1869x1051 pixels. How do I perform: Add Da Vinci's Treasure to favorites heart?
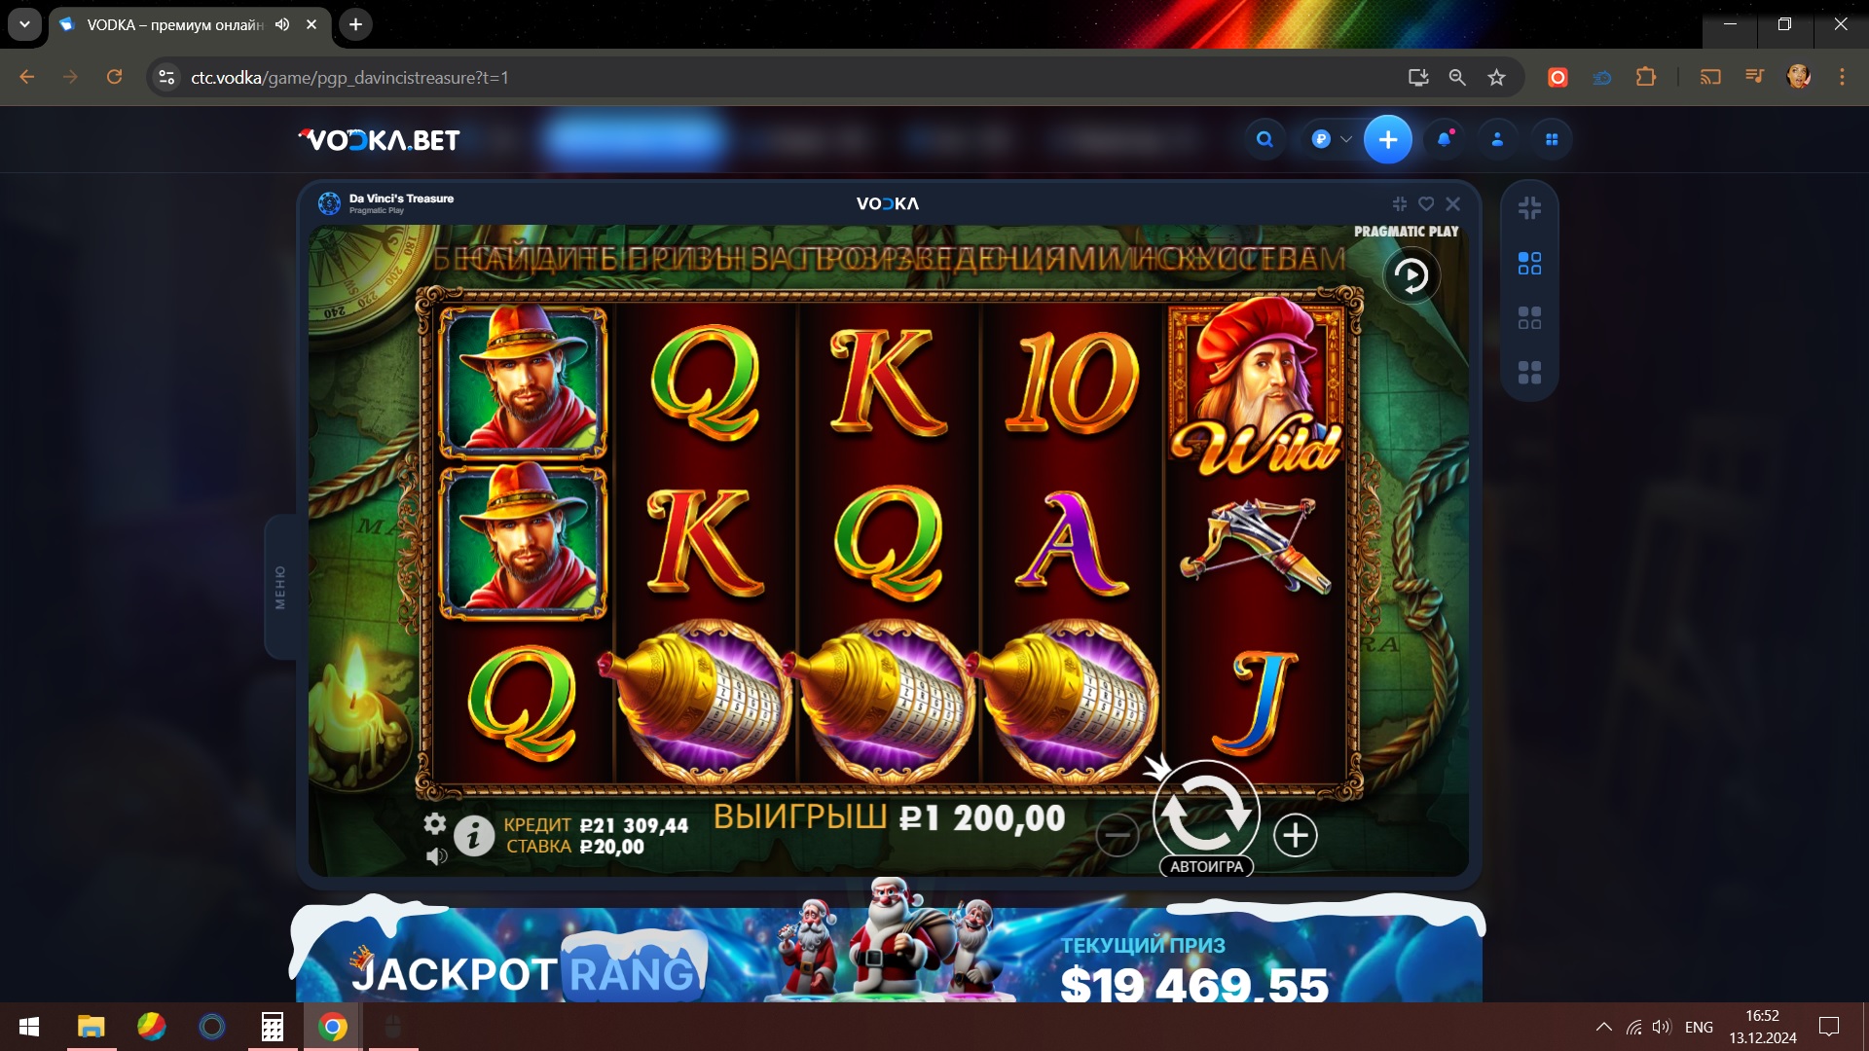coord(1426,203)
